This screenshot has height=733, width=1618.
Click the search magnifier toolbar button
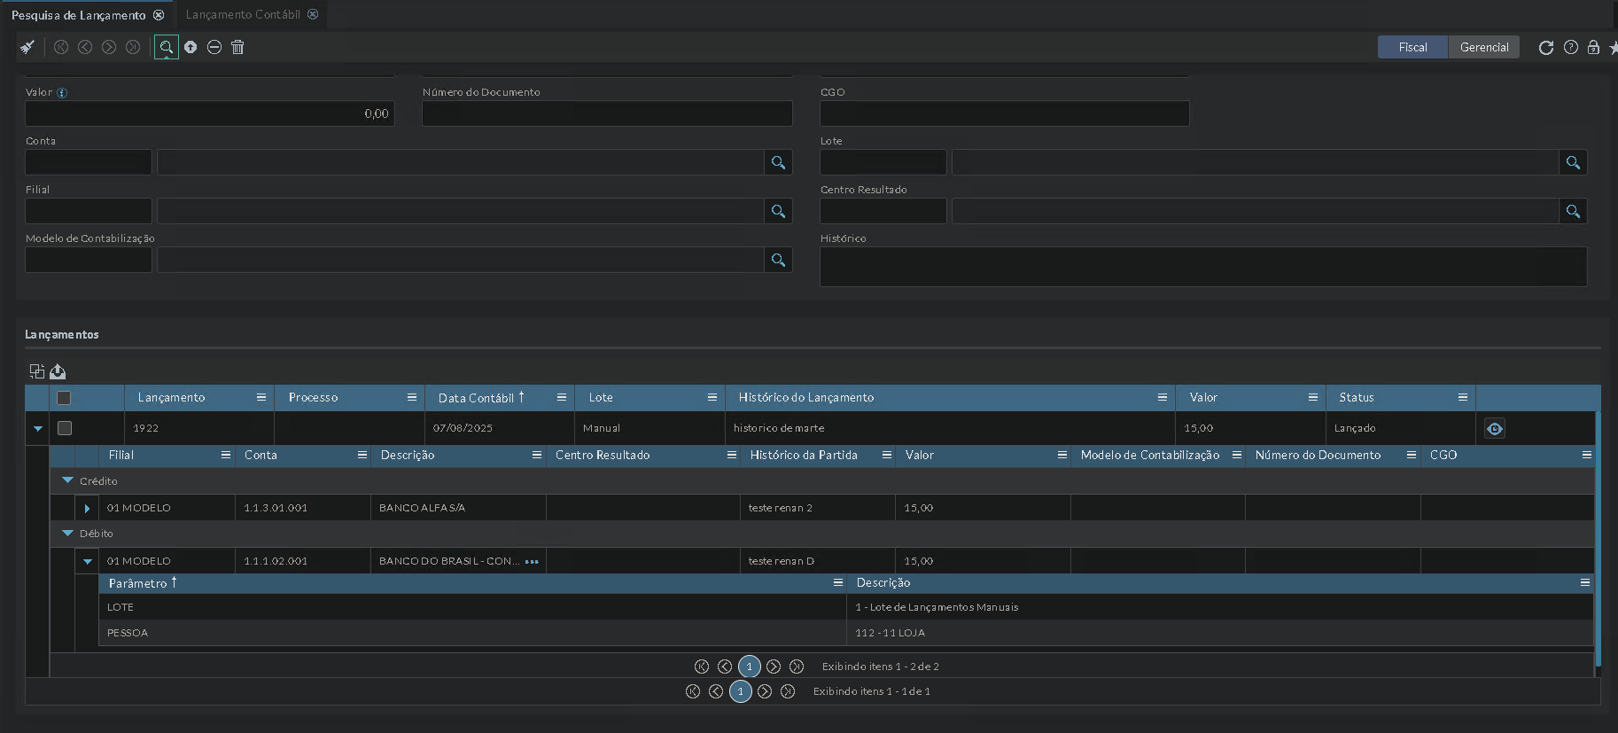(166, 47)
